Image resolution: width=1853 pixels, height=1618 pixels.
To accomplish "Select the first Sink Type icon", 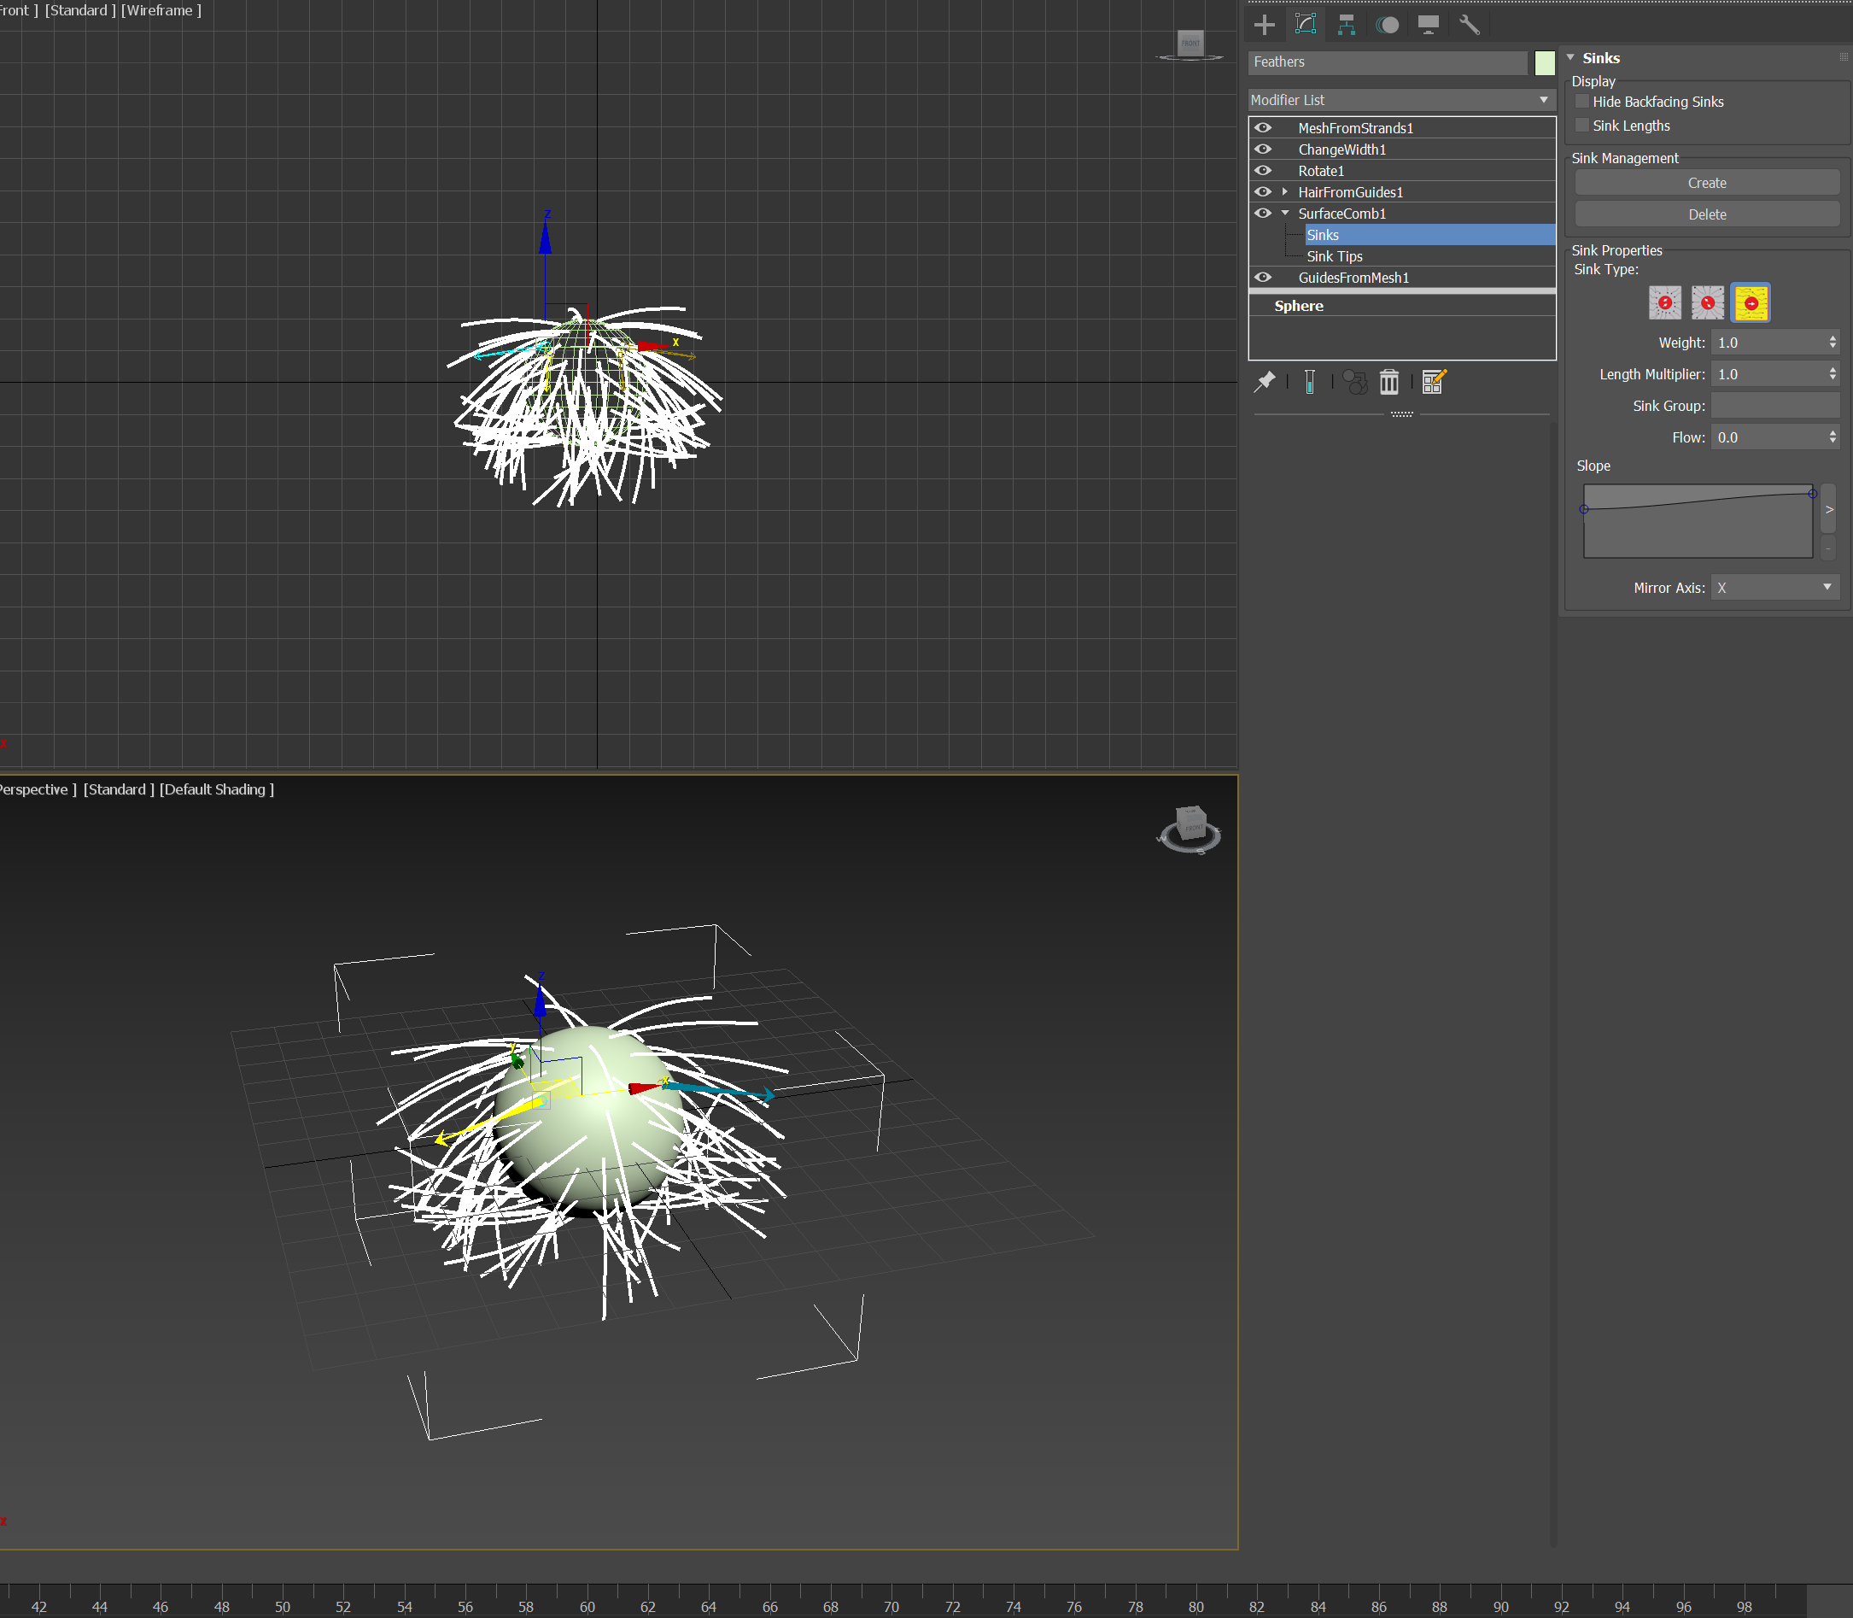I will (1664, 303).
